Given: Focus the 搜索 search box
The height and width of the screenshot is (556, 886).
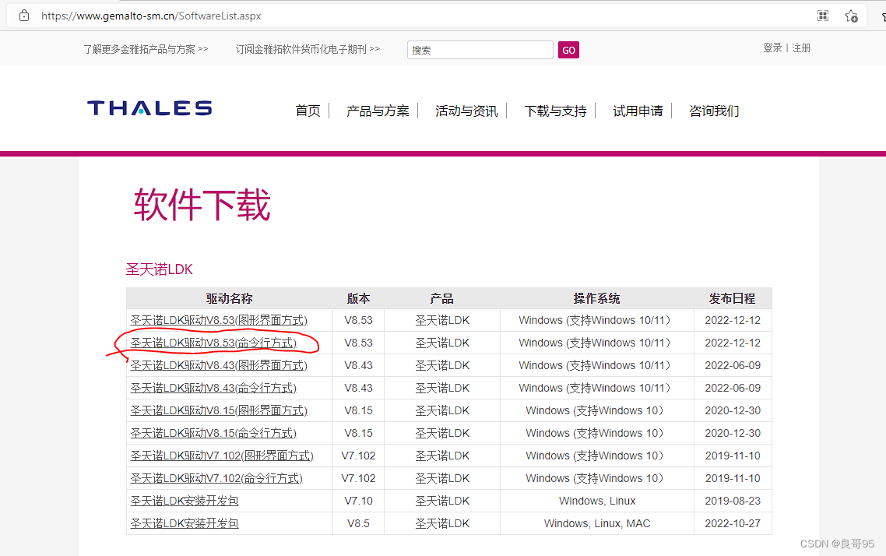Looking at the screenshot, I should tap(480, 50).
